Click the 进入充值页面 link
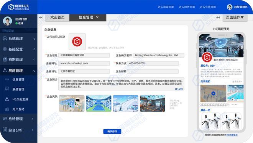 click(208, 7)
